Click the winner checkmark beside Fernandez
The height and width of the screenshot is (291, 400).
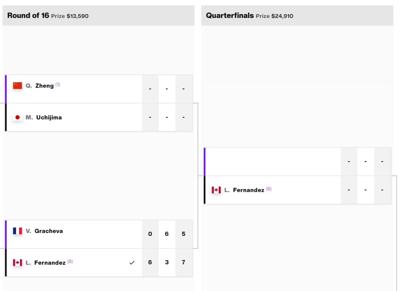pos(132,263)
